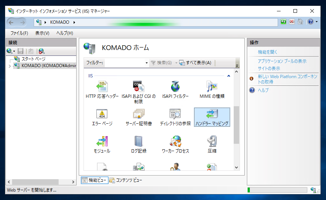Viewport: 326px width, 200px height.
Task: Click the refresh page icon in address bar
Action: click(x=284, y=22)
